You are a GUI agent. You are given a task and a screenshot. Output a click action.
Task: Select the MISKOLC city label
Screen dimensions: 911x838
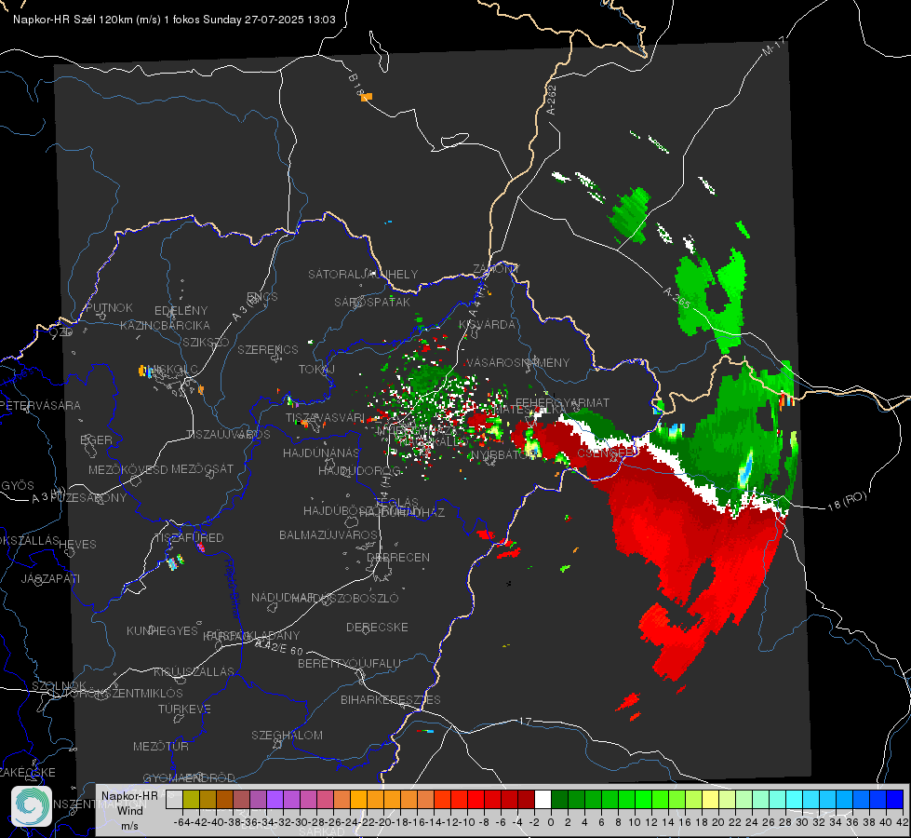click(173, 370)
